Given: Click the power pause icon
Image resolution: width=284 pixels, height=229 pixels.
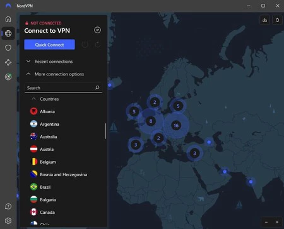Looking at the screenshot, I should point(85,45).
